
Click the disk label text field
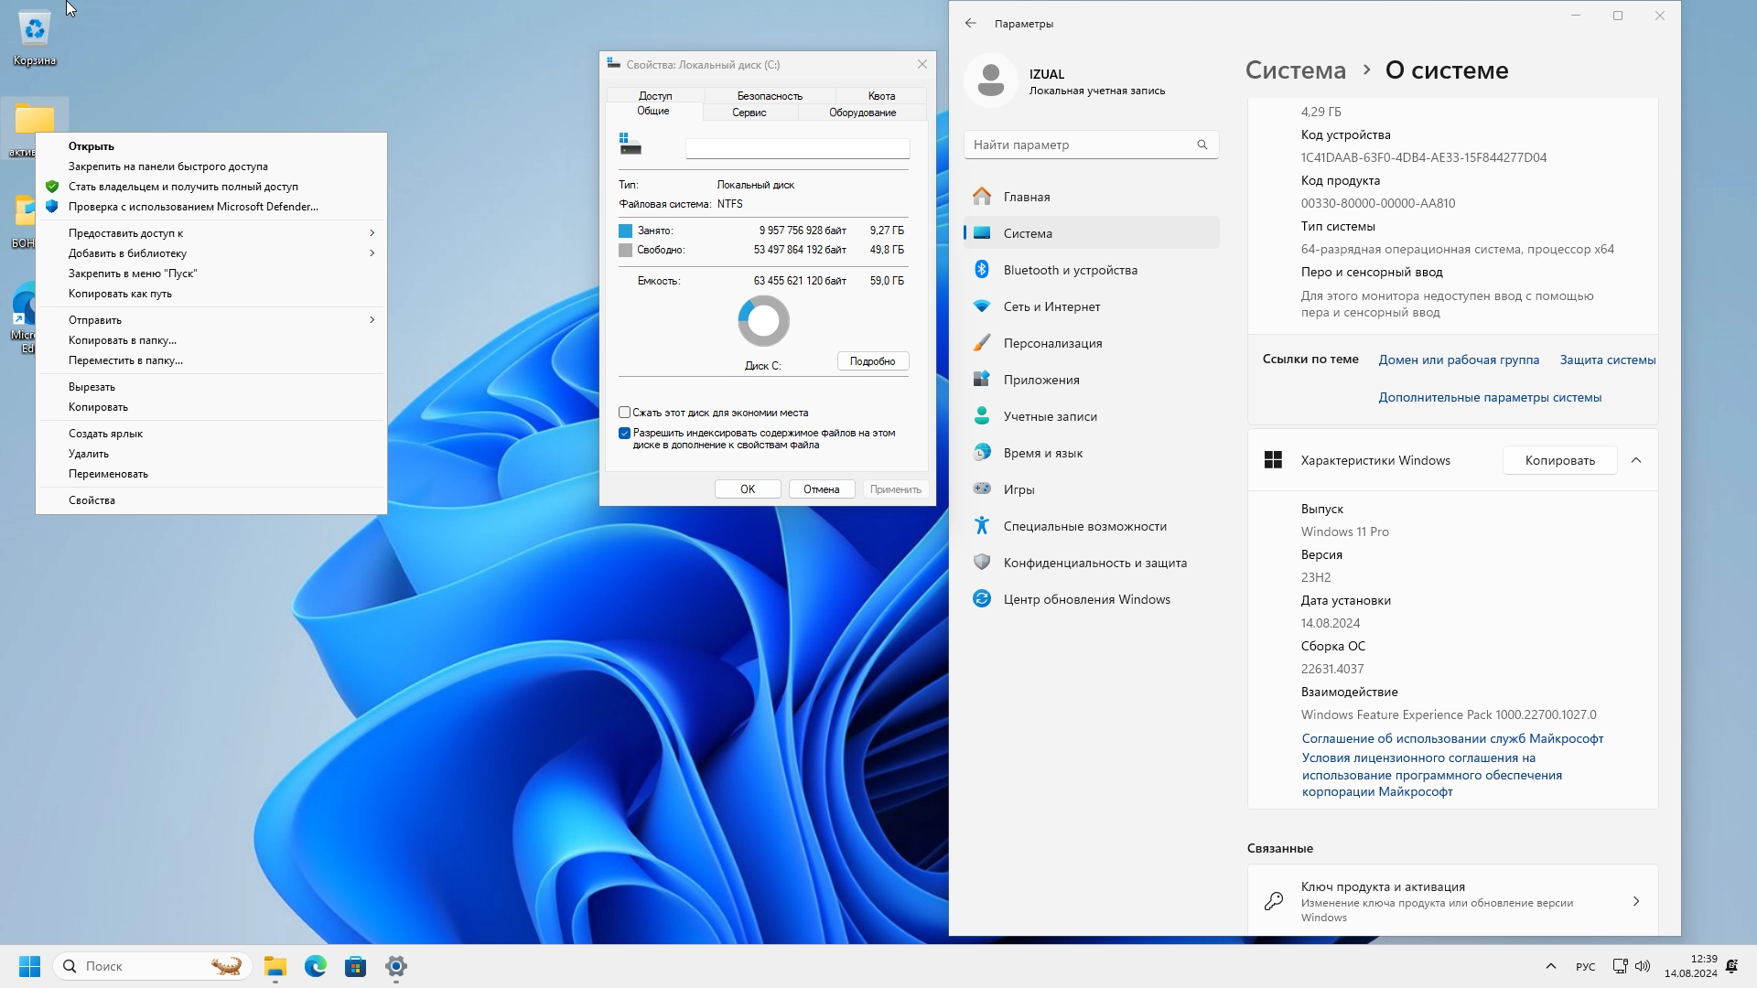(x=797, y=148)
